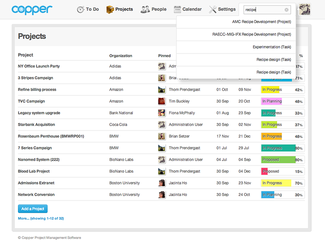Go to the Calendar menu
This screenshot has height=248, width=325.
[x=192, y=9]
